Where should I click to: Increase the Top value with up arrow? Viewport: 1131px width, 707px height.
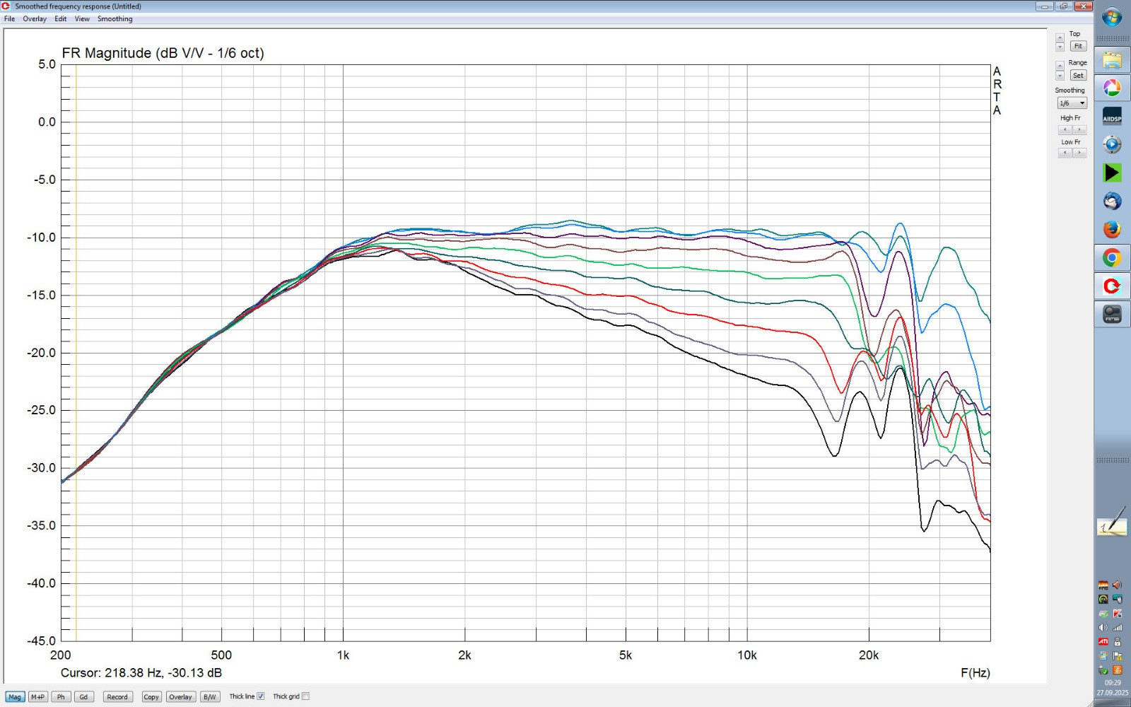[1060, 37]
